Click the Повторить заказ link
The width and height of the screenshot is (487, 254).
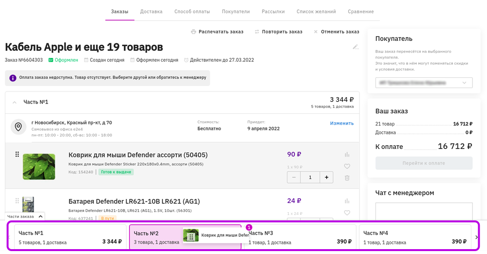(x=282, y=32)
